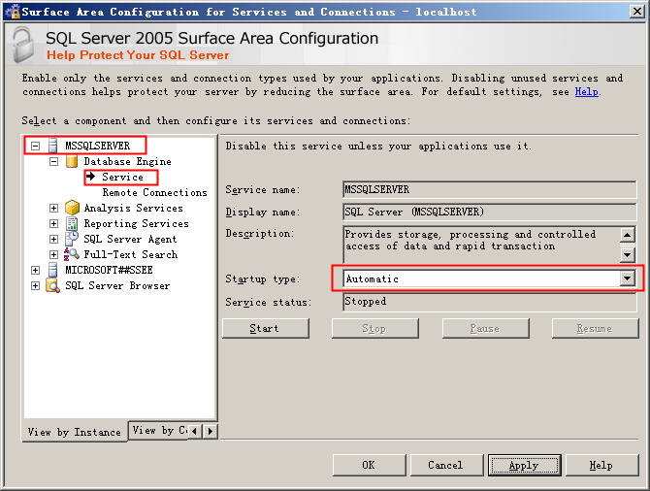Open the Startup type dropdown
The width and height of the screenshot is (650, 491).
[627, 278]
